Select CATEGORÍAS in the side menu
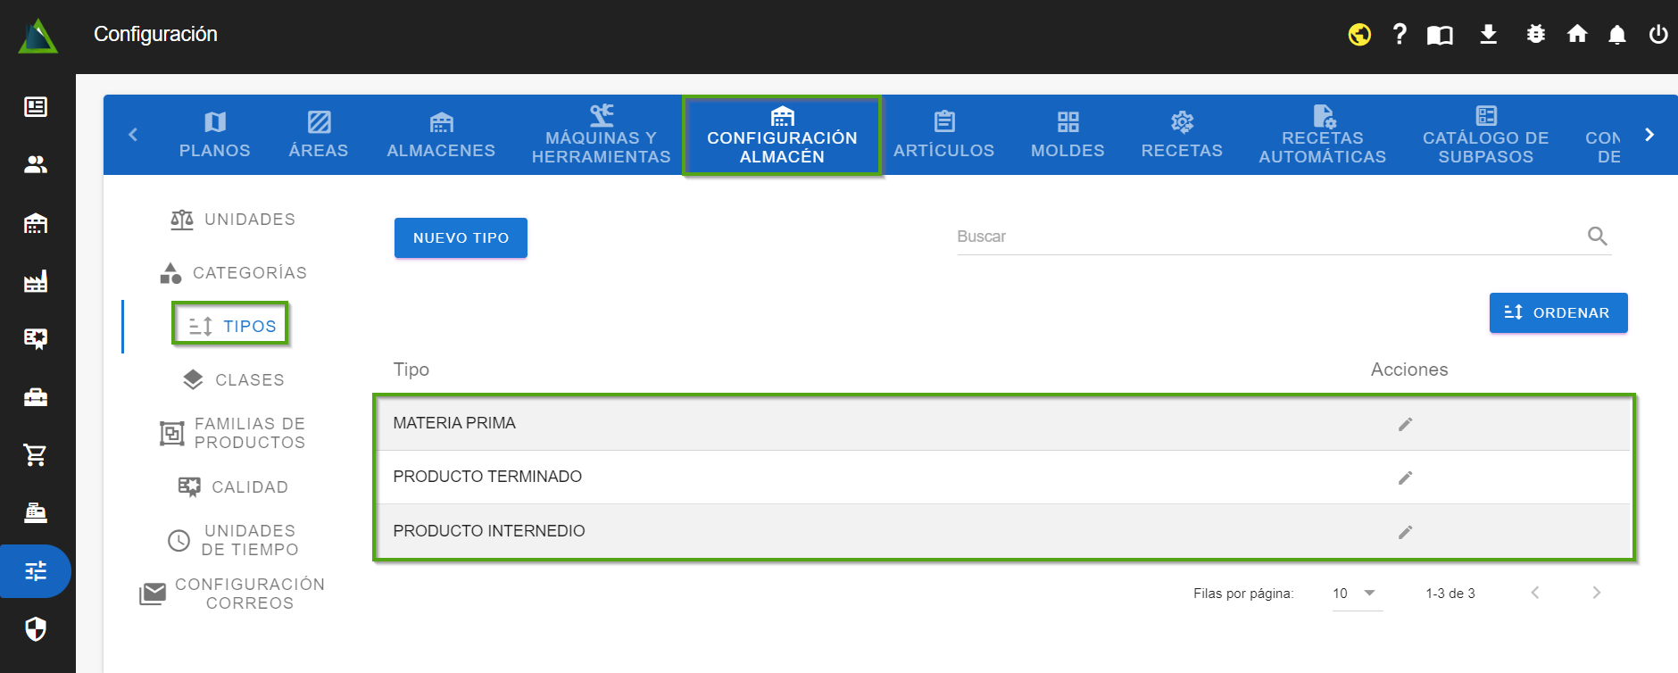The image size is (1678, 673). point(234,273)
